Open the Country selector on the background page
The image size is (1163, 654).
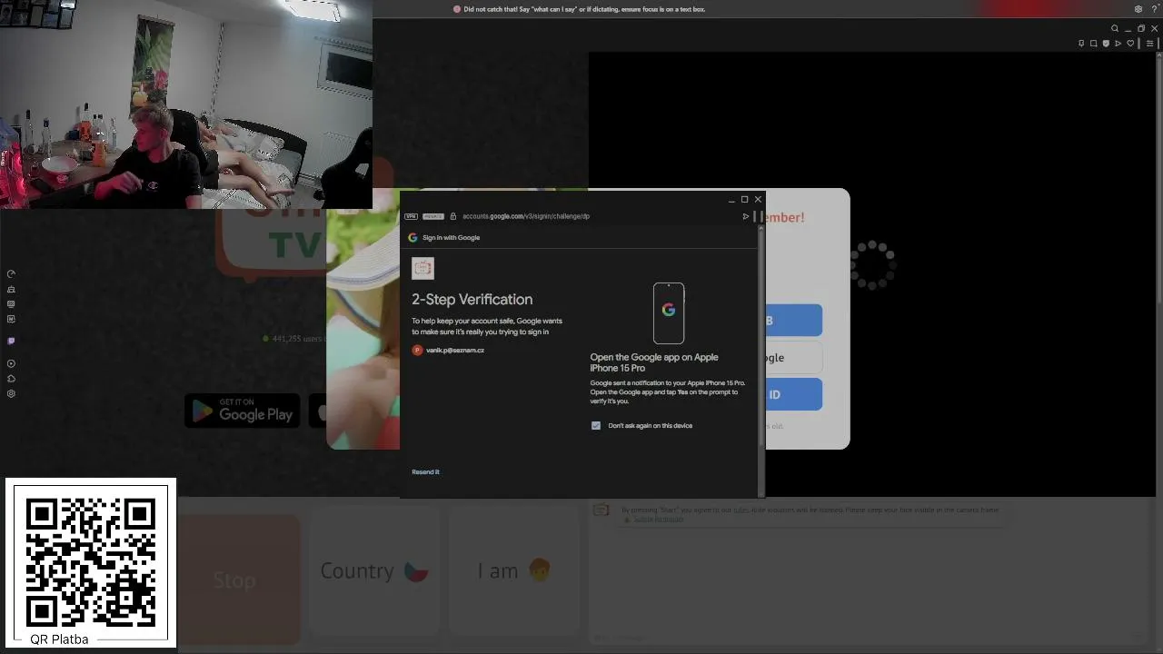click(374, 571)
